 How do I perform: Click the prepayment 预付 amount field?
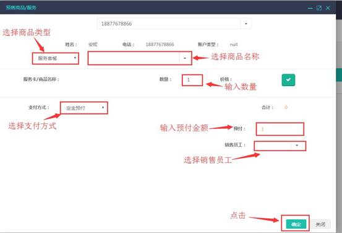coord(280,129)
